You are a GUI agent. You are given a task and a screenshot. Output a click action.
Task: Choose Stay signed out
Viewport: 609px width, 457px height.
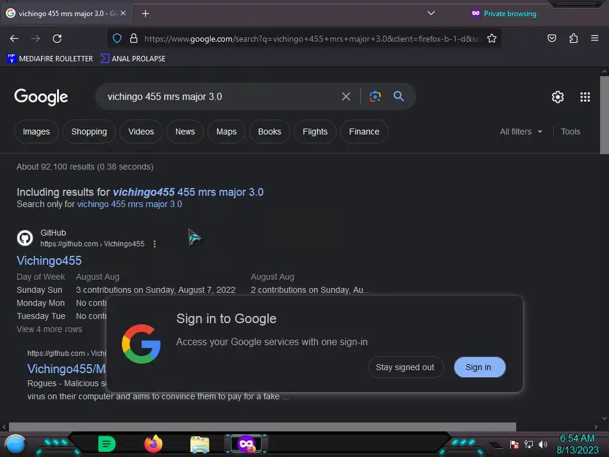coord(405,367)
